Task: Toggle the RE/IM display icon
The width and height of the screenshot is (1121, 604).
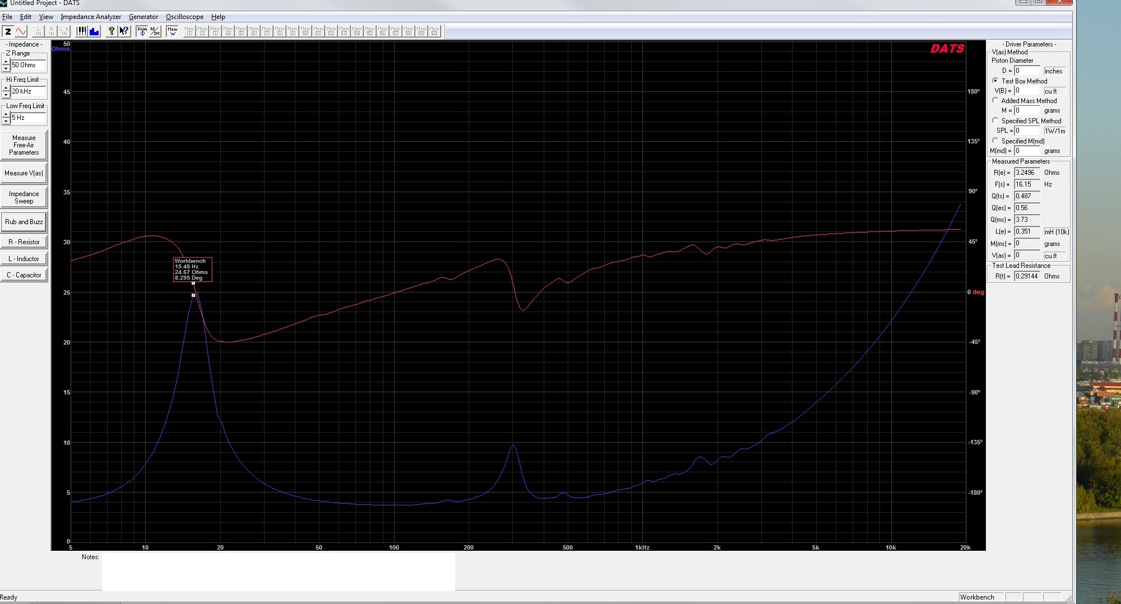Action: tap(155, 31)
